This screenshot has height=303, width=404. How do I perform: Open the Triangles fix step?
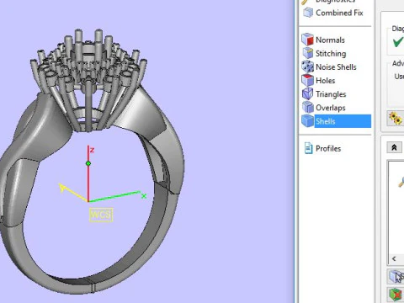324,94
